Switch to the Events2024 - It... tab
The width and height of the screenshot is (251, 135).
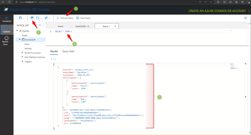(x=83, y=26)
